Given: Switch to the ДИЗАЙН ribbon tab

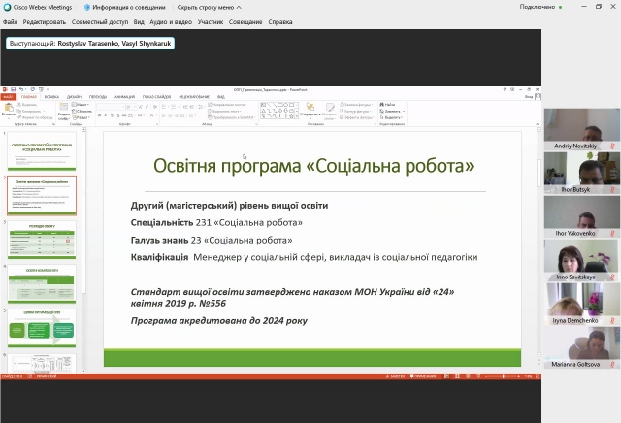Looking at the screenshot, I should tap(74, 97).
